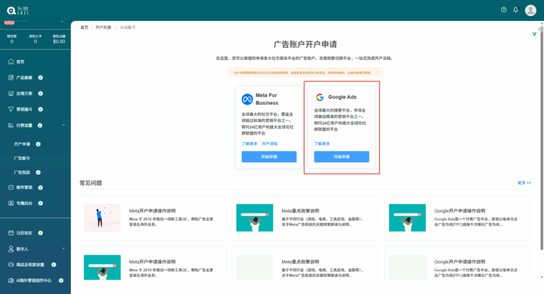Expand the 数字人 sidebar menu
The image size is (544, 294).
point(63,248)
